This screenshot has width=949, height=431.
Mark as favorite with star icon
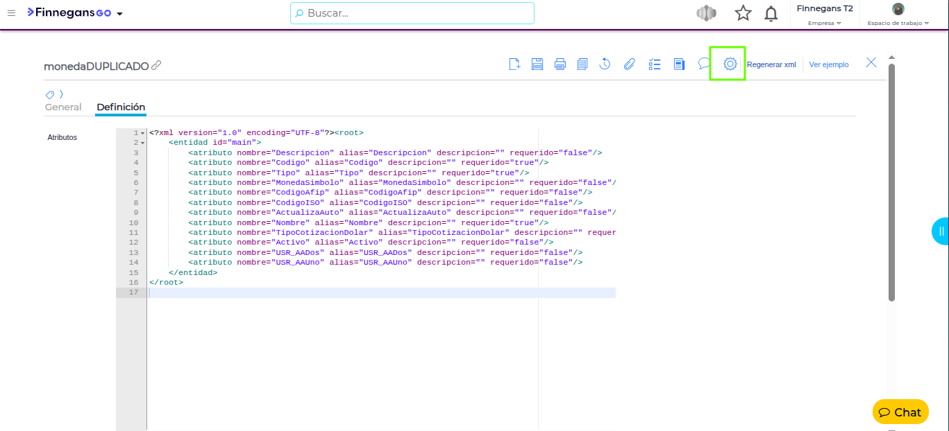[x=743, y=13]
